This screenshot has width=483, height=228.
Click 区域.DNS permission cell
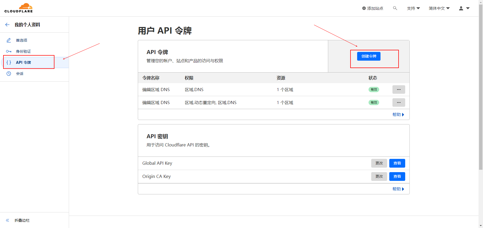(x=194, y=90)
